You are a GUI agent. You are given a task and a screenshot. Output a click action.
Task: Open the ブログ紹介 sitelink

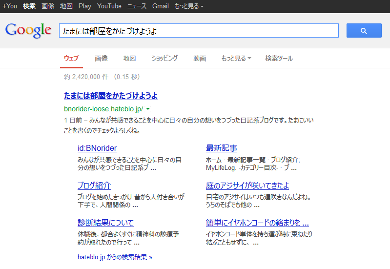[x=94, y=186]
